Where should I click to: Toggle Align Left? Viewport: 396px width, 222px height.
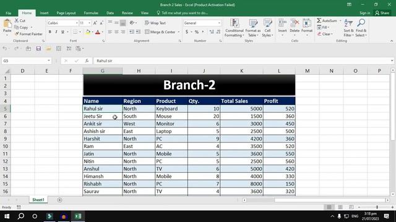coord(110,32)
